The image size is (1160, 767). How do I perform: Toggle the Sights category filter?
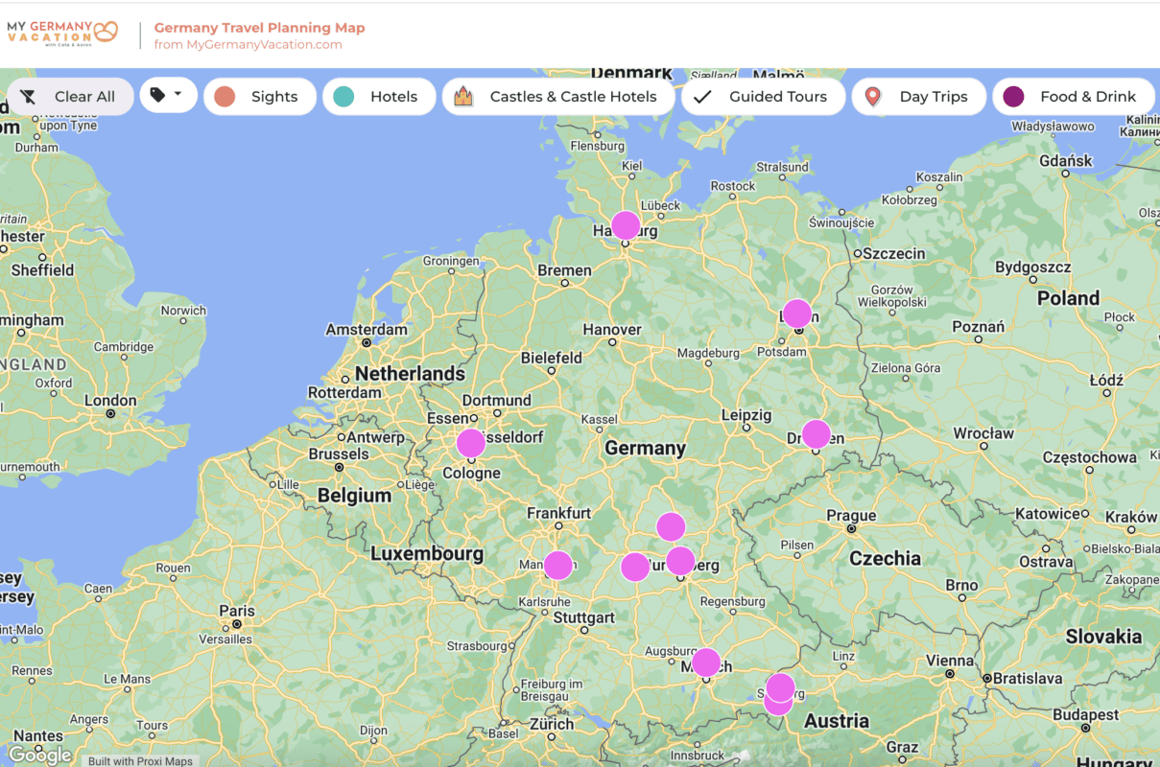coord(260,97)
